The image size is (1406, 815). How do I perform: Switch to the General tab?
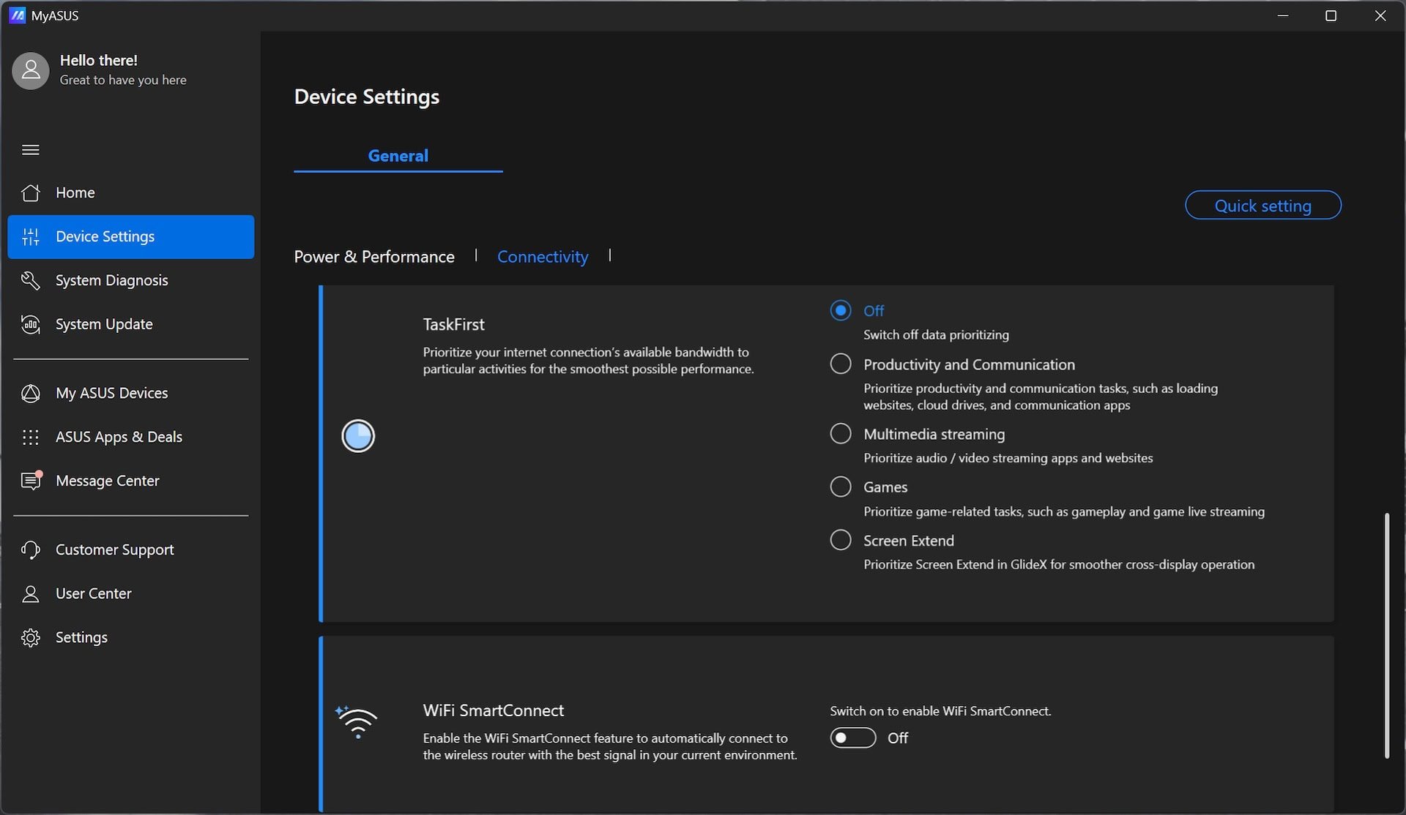click(x=398, y=156)
